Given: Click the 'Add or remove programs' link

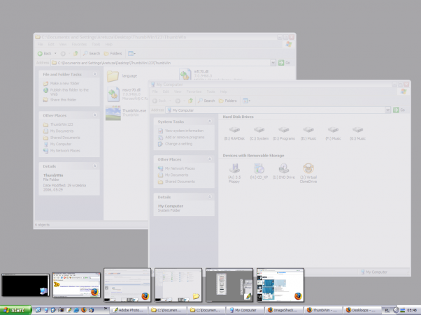Looking at the screenshot, I should click(x=185, y=137).
